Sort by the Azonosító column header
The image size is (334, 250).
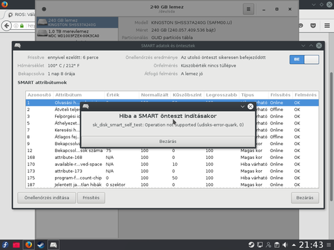(x=40, y=95)
